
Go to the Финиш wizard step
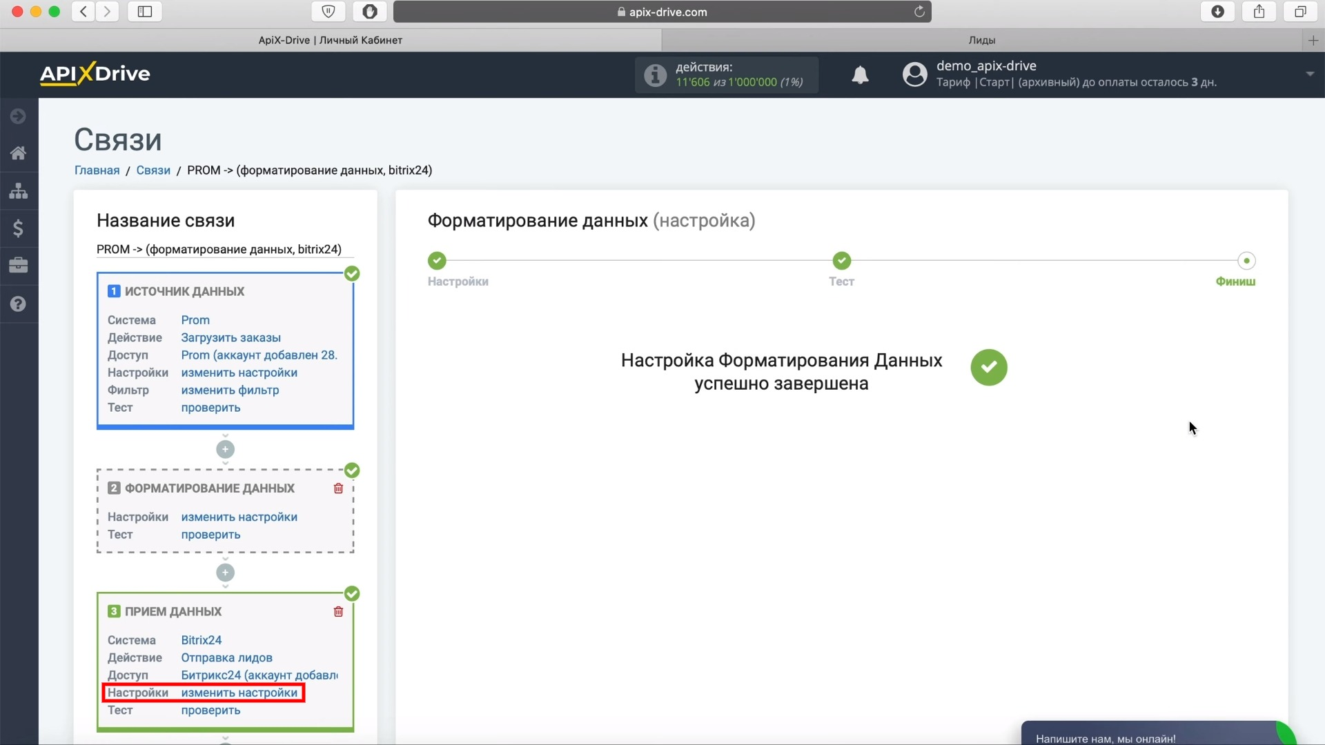point(1246,261)
